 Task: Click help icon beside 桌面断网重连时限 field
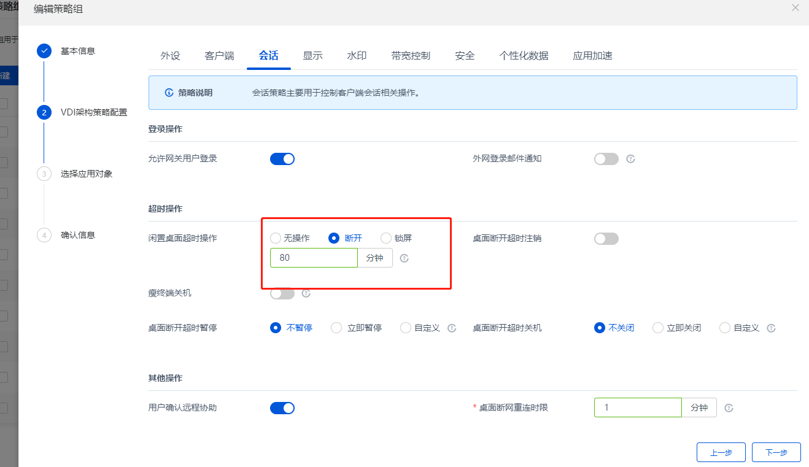click(729, 407)
